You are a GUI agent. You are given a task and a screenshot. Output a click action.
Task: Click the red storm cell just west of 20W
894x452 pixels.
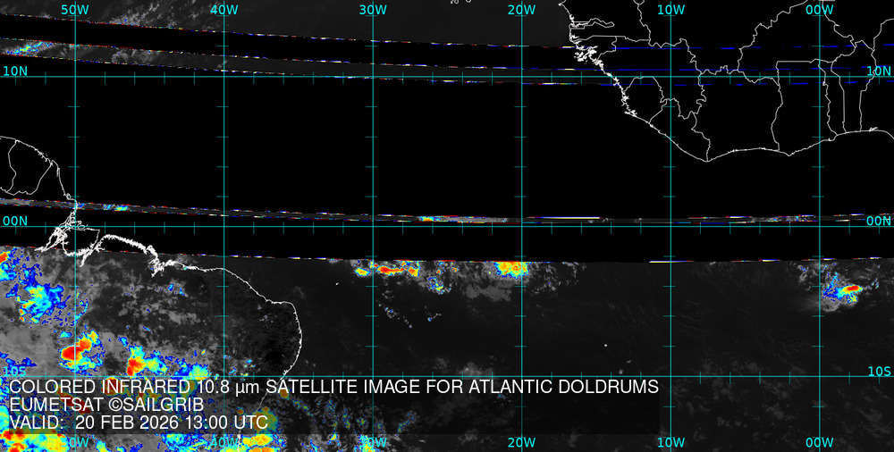(510, 267)
